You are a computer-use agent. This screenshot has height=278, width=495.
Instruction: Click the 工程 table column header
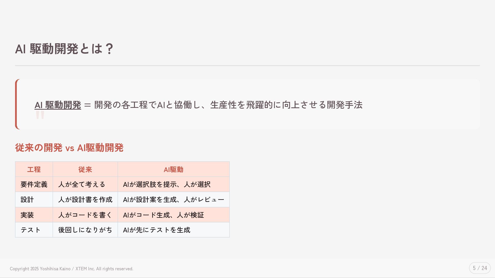coord(34,169)
